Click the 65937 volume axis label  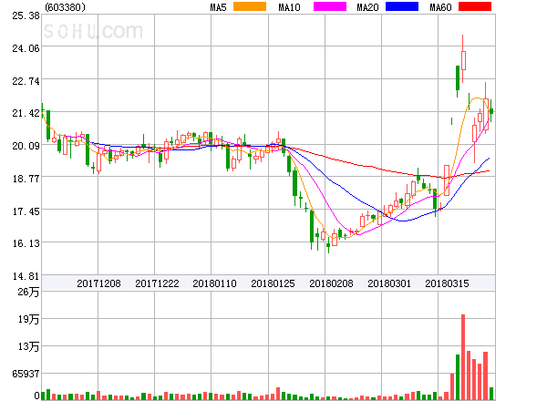(x=20, y=374)
